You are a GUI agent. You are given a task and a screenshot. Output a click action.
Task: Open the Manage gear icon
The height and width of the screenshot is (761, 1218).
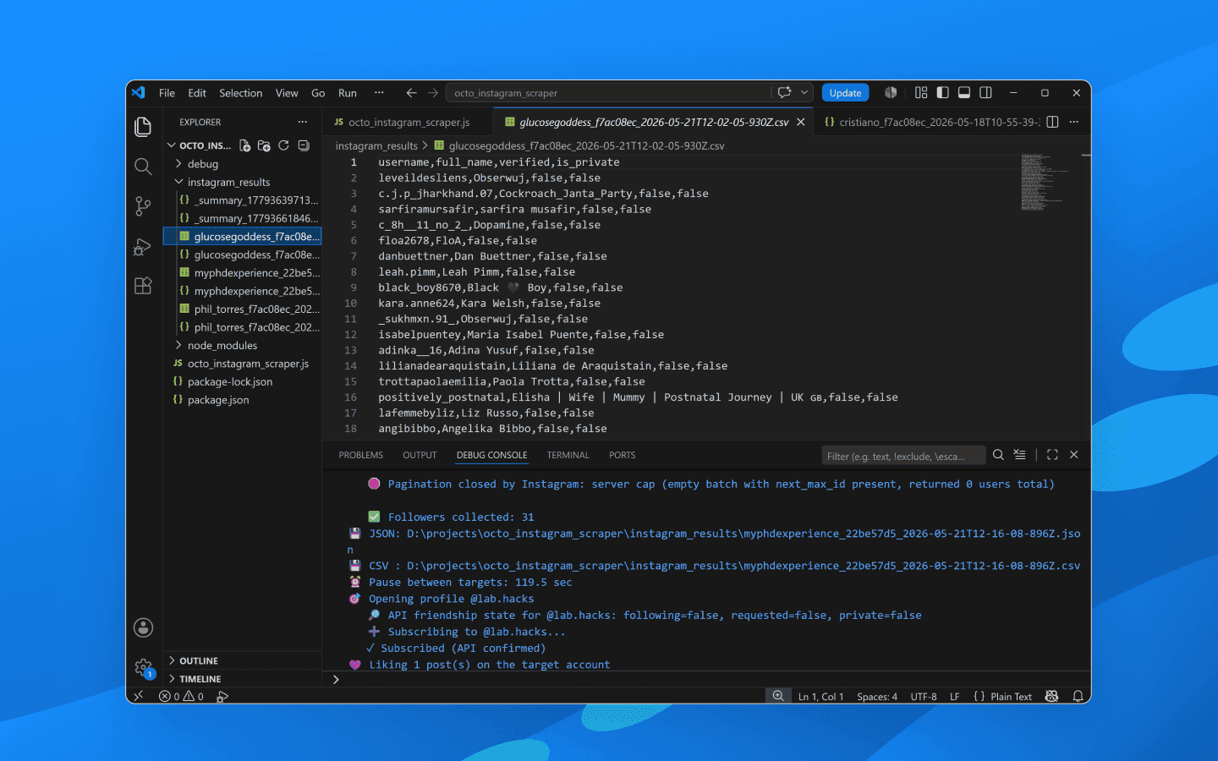click(143, 667)
